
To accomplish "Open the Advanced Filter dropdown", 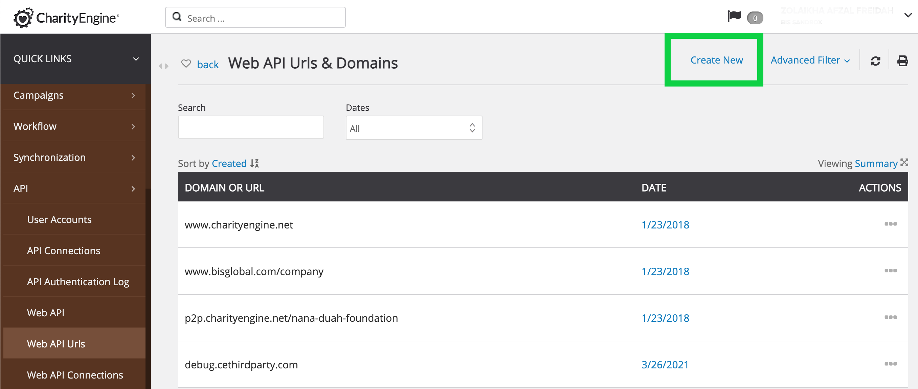I will (x=810, y=60).
